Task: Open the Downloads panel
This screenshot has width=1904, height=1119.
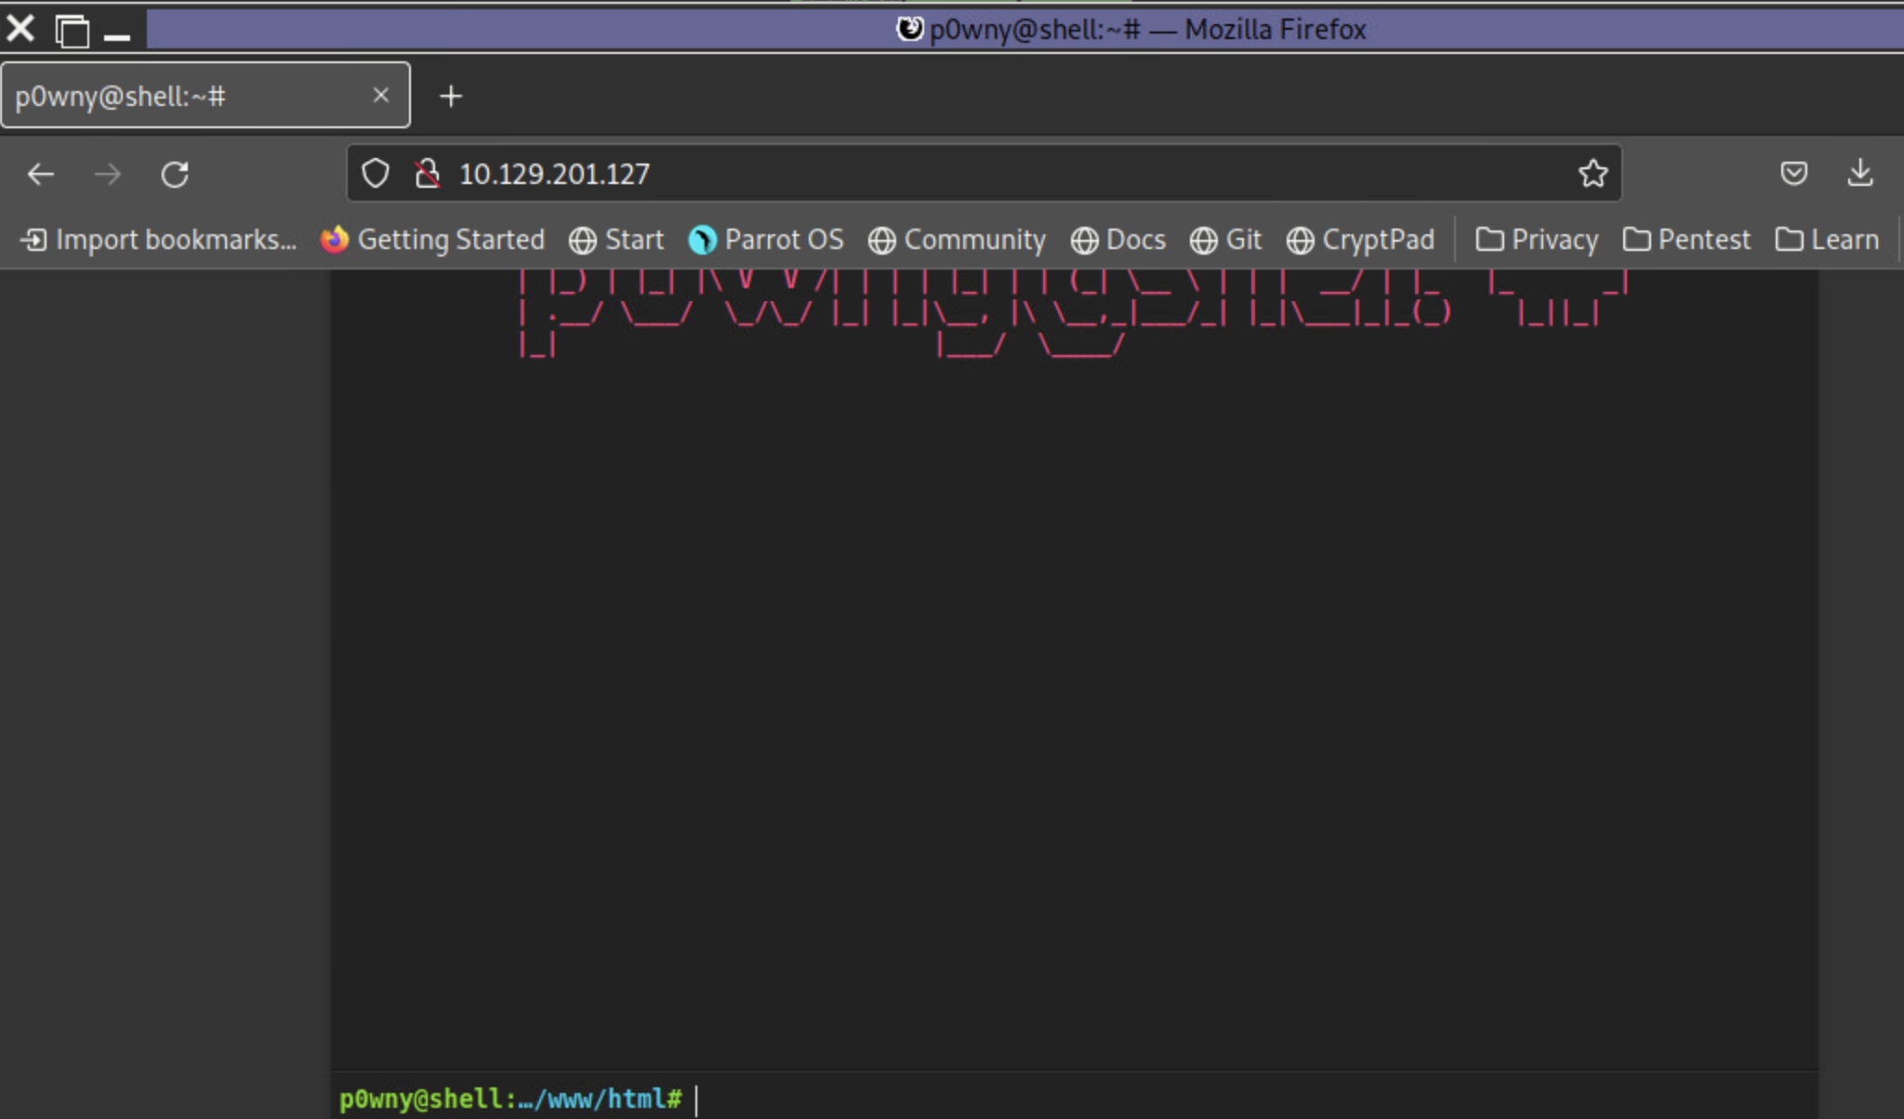Action: point(1859,174)
